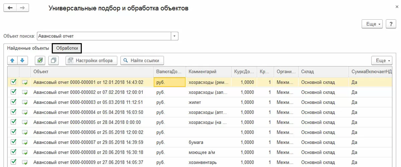This screenshot has height=167, width=401.
Task: Click document icon of report 0000-000004
Action: (x=25, y=112)
